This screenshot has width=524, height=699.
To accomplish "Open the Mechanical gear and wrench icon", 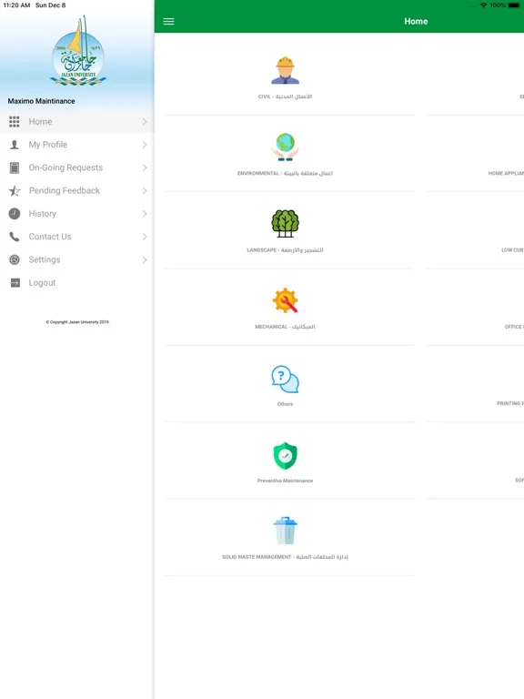I will point(285,300).
